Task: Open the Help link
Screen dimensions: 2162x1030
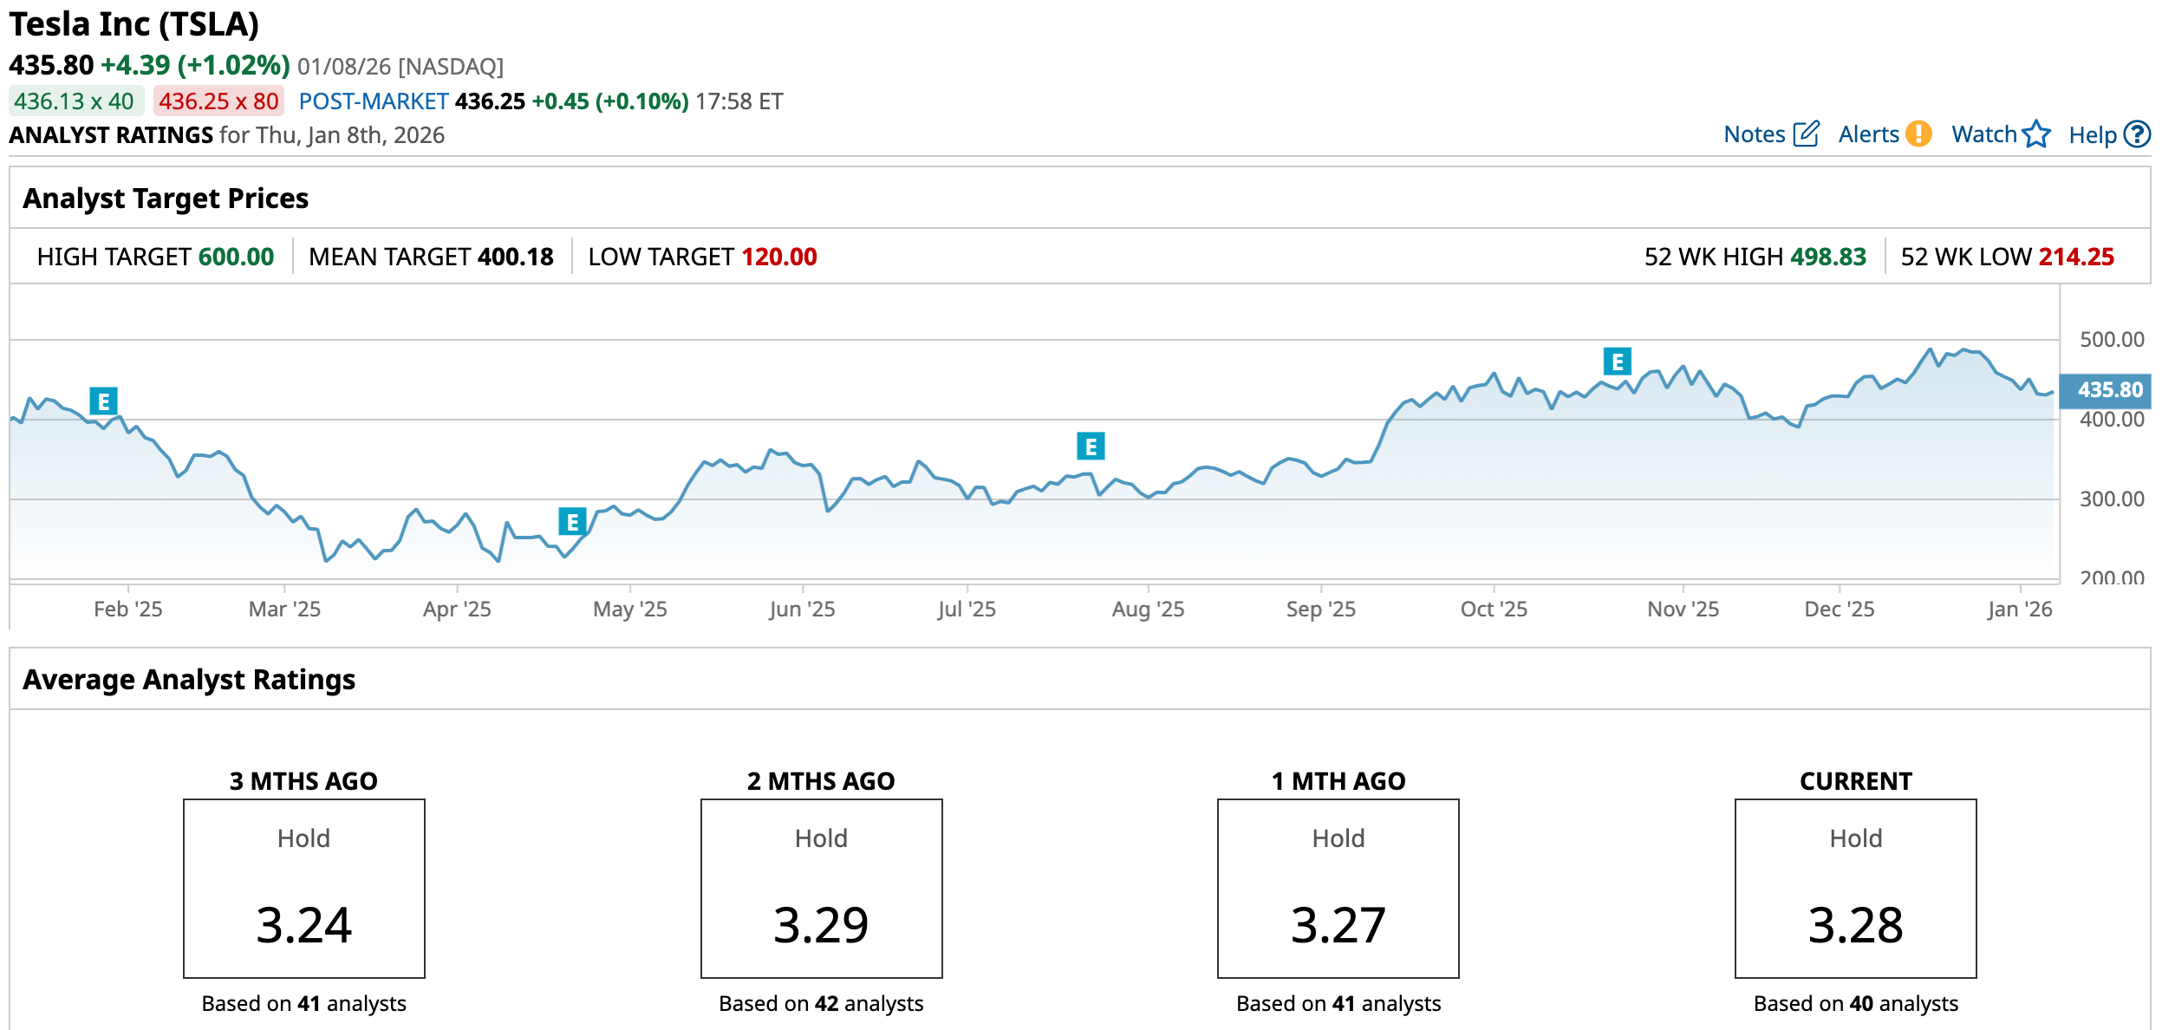Action: pos(2092,135)
